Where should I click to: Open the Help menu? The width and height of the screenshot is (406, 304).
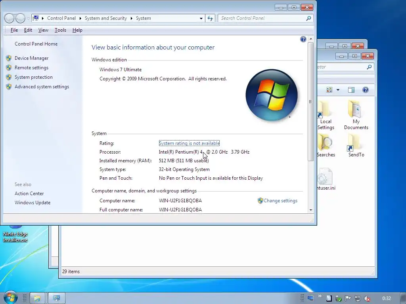(x=77, y=30)
